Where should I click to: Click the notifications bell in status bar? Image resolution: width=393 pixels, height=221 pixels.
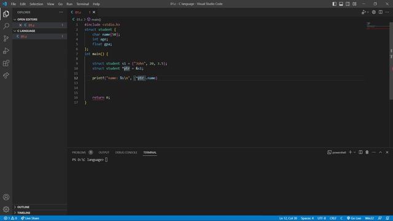pyautogui.click(x=387, y=219)
